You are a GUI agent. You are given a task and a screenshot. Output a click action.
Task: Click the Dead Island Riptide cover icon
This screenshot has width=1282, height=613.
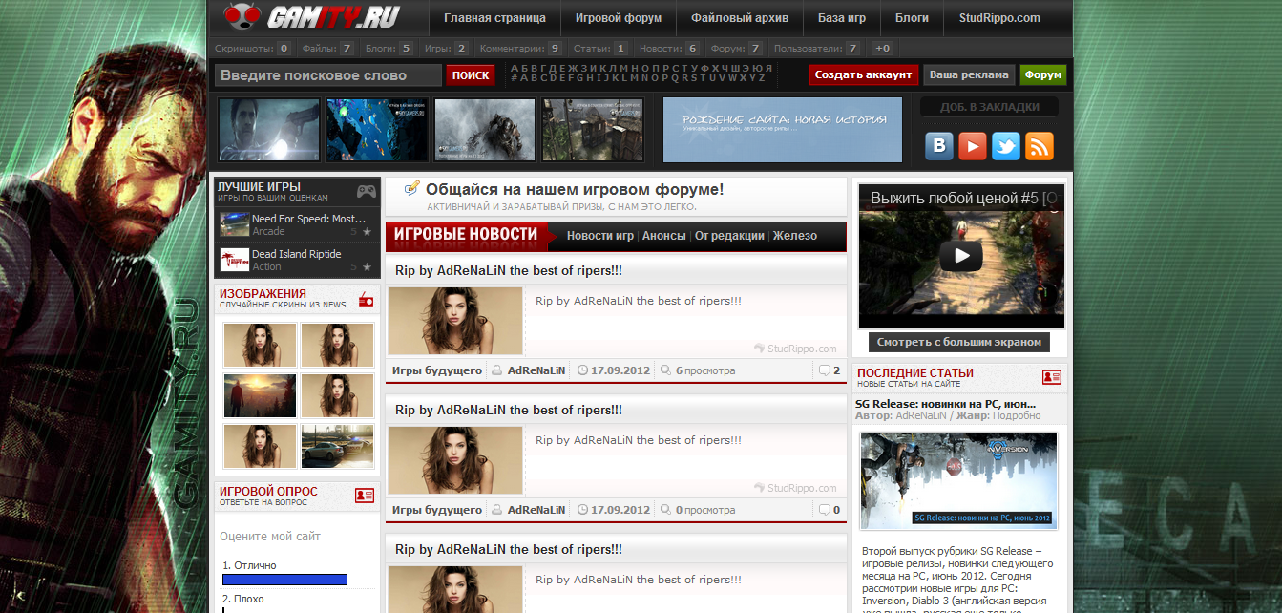click(235, 260)
